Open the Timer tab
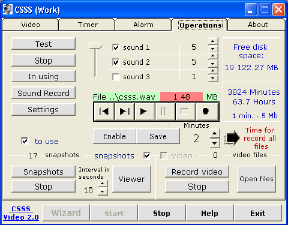Screen dimensions: 288x225 [x=88, y=25]
